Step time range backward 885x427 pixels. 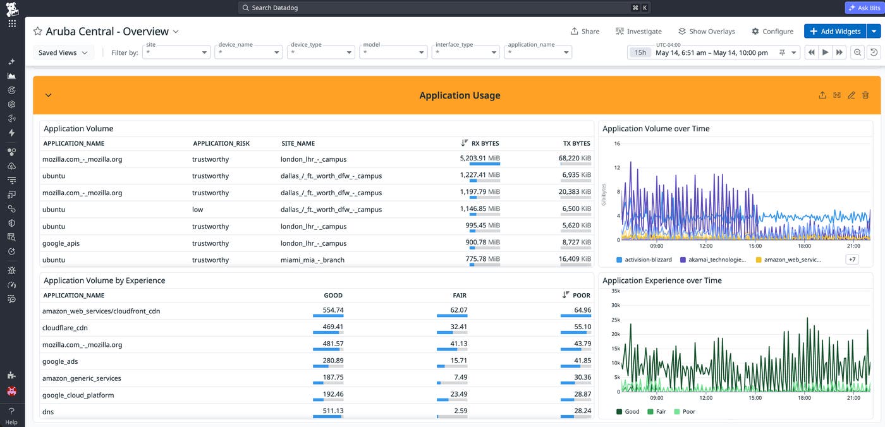[x=811, y=52]
